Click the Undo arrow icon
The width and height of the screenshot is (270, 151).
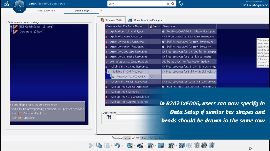(117, 145)
